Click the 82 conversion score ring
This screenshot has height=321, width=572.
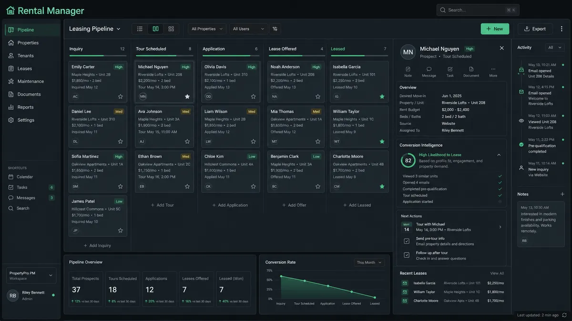(408, 161)
